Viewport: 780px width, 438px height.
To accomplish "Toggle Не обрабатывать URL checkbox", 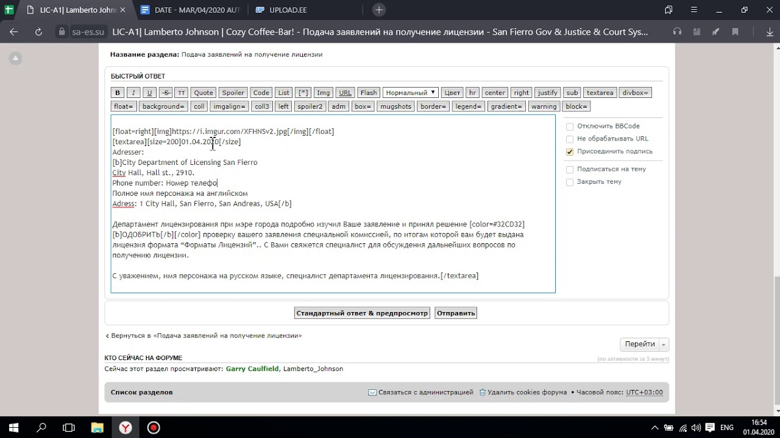I will coord(570,139).
